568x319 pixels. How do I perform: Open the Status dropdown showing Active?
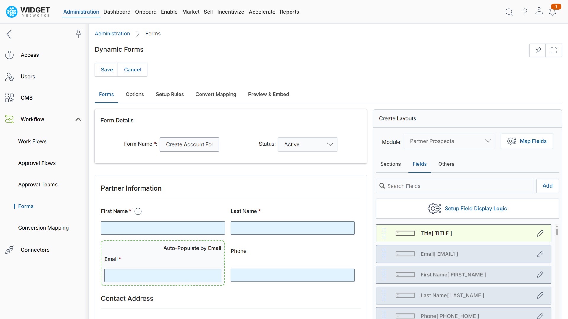tap(308, 144)
